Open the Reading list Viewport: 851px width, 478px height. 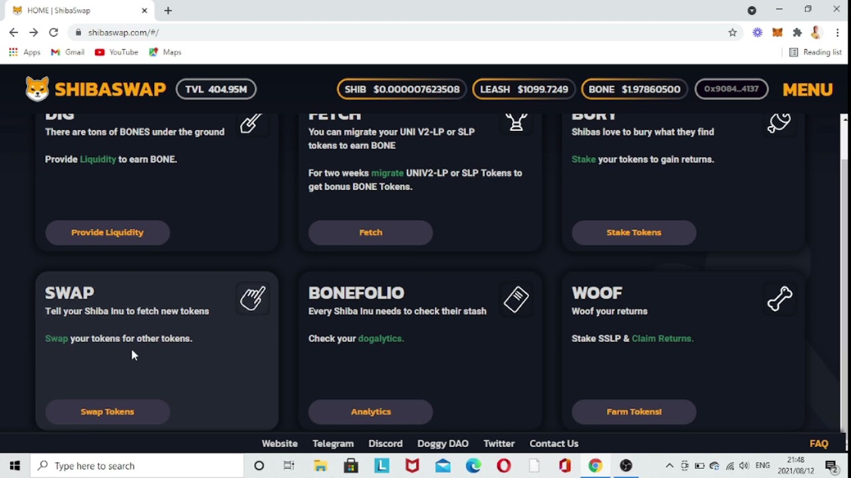coord(815,52)
